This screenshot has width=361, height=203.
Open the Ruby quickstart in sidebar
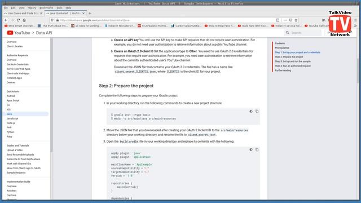(10, 136)
